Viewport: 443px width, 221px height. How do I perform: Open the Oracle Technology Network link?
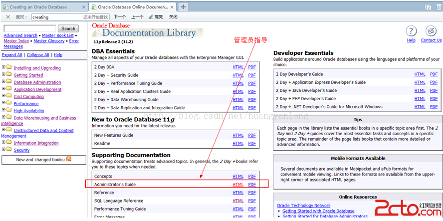[x=304, y=206]
